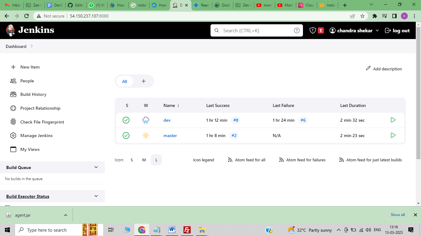Screen dimensions: 421x236
Task: Click the Check File Fingerprint icon
Action: click(13, 122)
